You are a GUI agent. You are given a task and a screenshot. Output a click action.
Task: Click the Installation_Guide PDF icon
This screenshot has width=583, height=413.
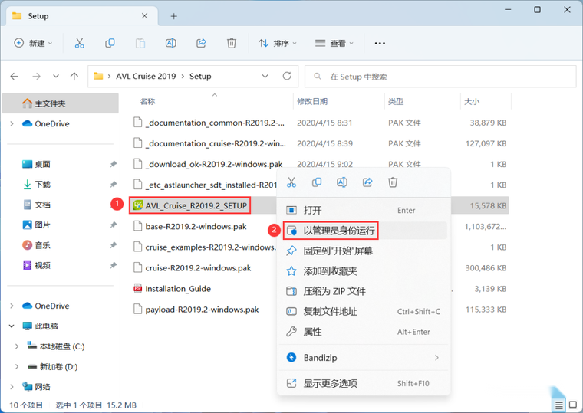click(x=137, y=289)
